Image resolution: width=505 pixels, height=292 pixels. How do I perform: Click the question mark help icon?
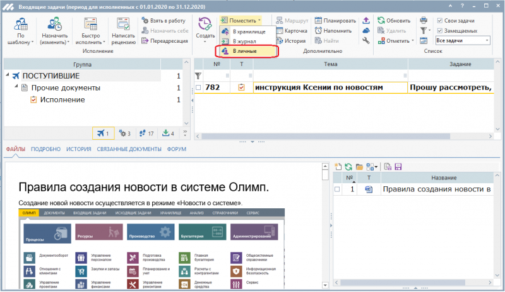(462, 6)
